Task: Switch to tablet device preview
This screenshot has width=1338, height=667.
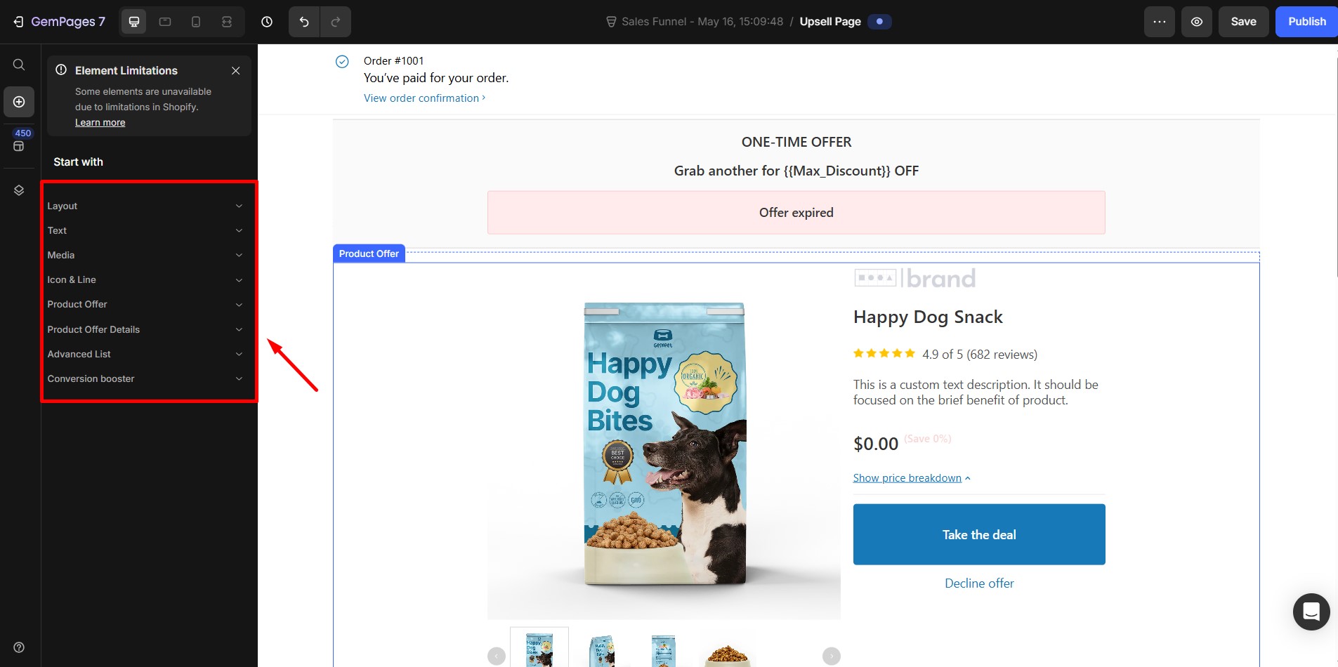Action: click(165, 22)
